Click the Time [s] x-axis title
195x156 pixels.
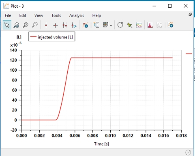101,144
